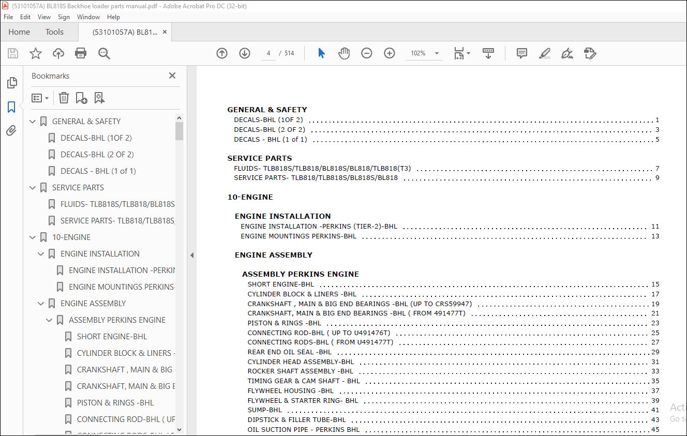Select PISTON & RINGS -BHL bookmark
Viewport: 687px width, 436px height.
click(115, 403)
